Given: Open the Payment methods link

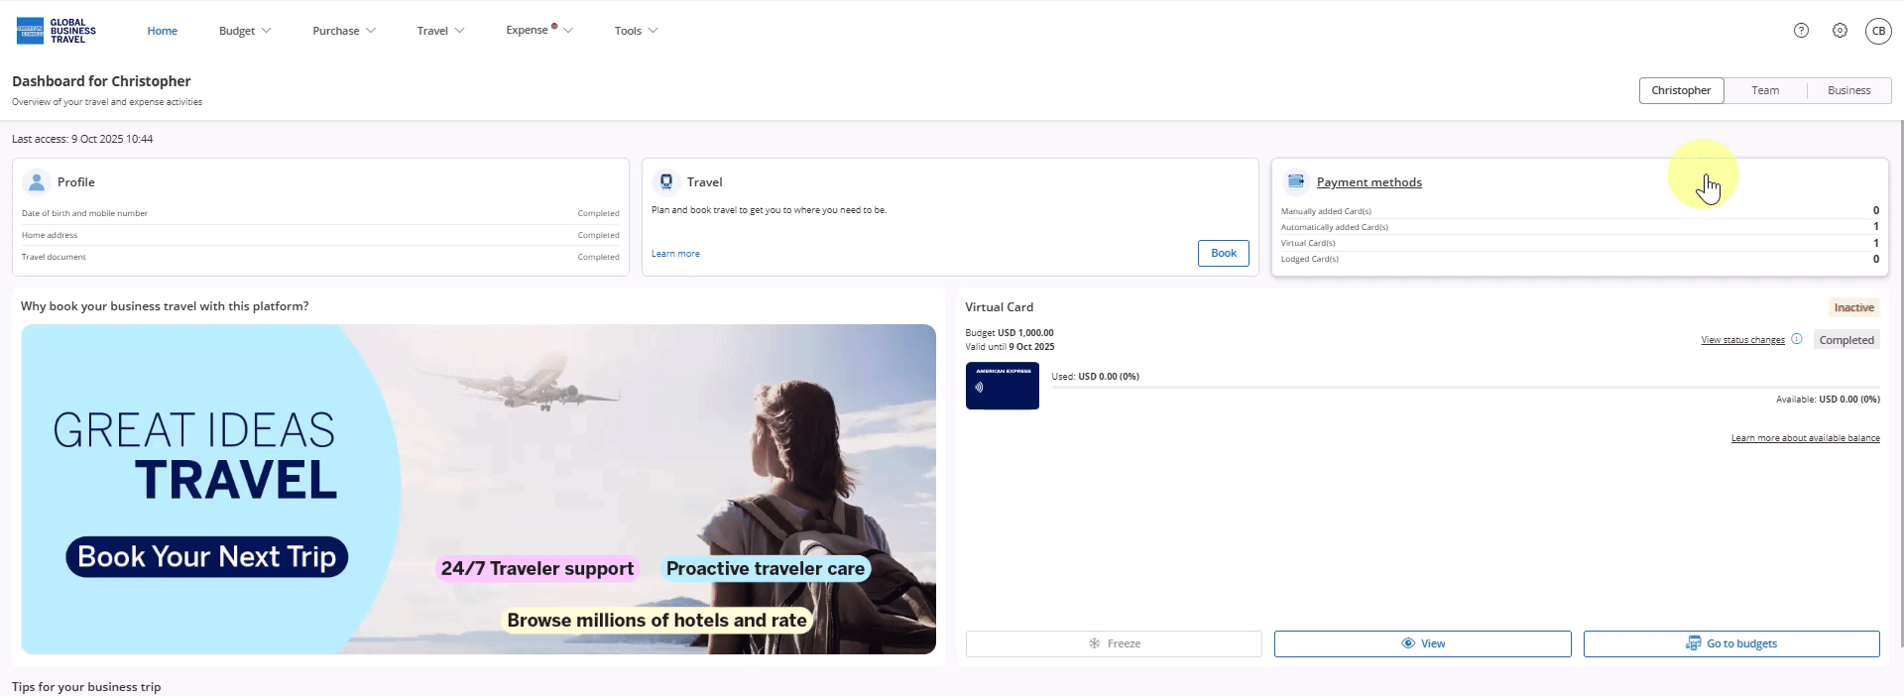Looking at the screenshot, I should (1368, 182).
